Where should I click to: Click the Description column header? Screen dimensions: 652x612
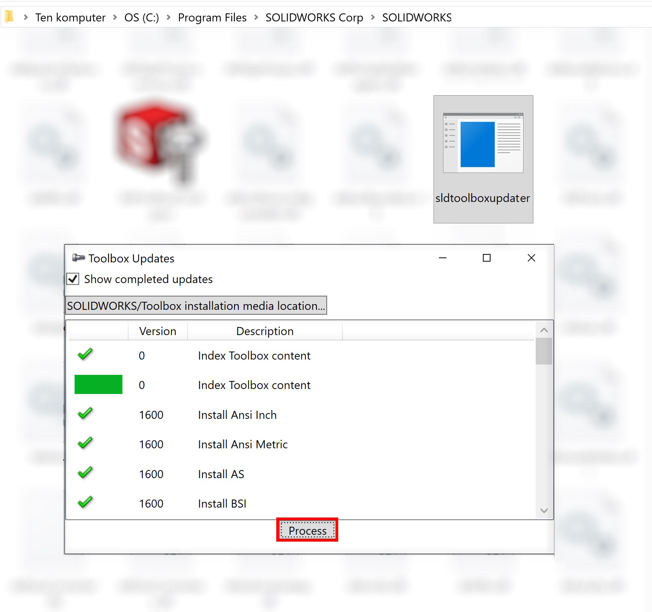pyautogui.click(x=265, y=331)
